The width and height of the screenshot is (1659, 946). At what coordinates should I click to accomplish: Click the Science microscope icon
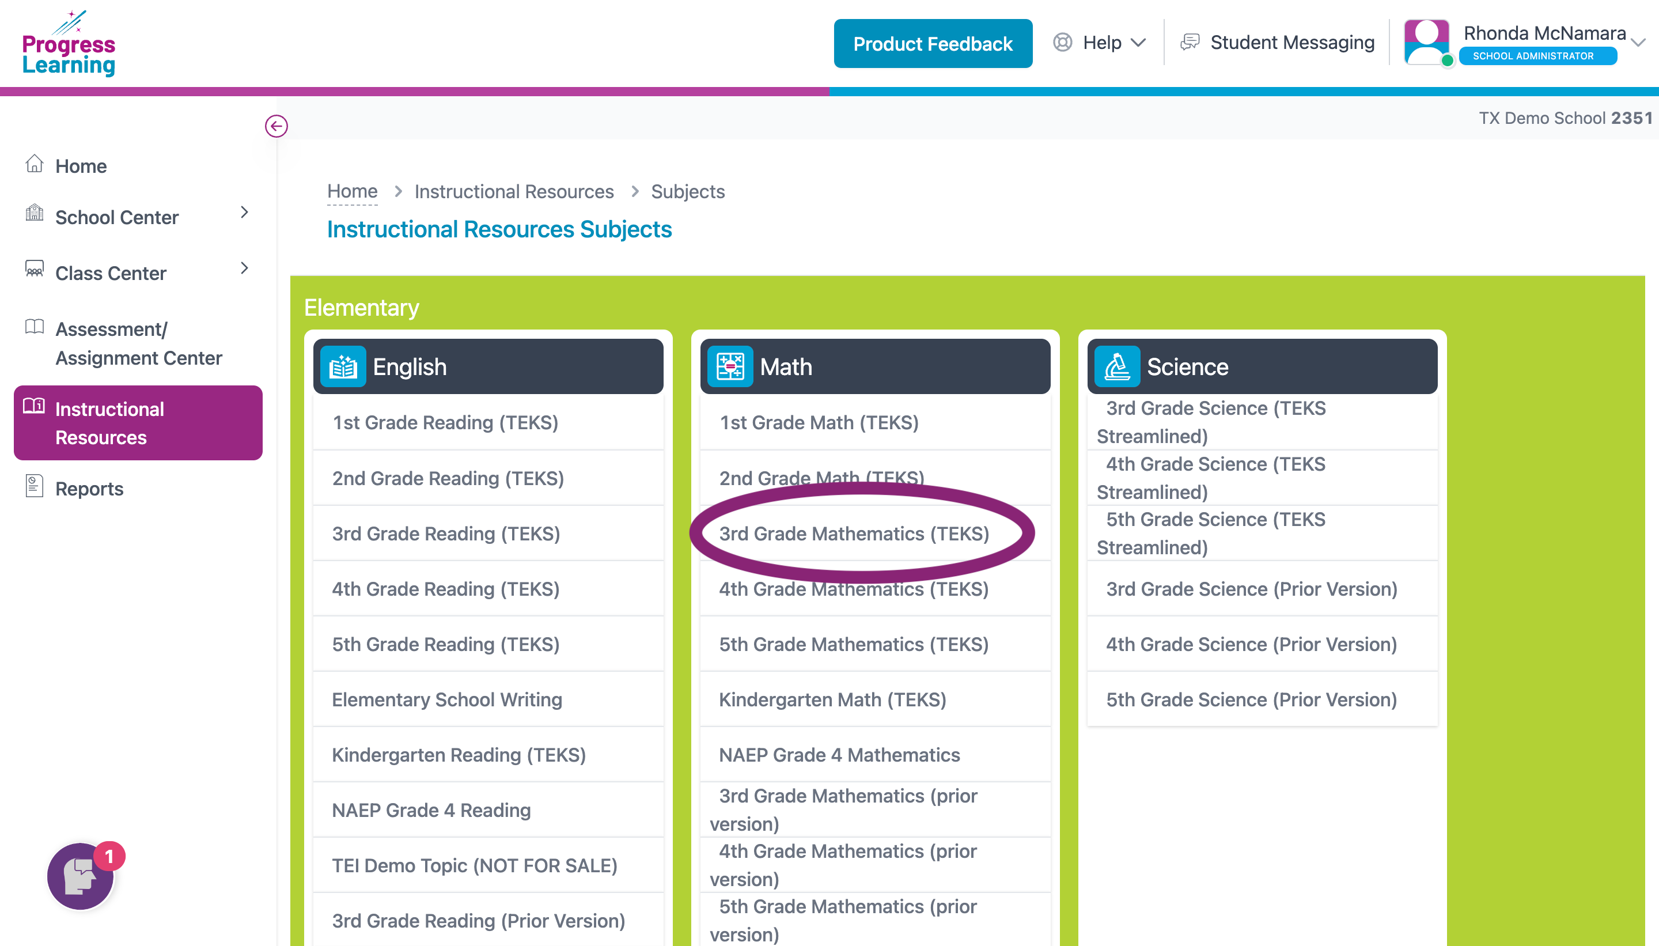(1118, 367)
